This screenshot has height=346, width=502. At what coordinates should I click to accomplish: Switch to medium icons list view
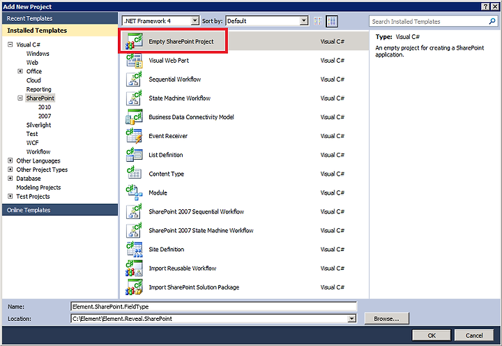pyautogui.click(x=332, y=21)
